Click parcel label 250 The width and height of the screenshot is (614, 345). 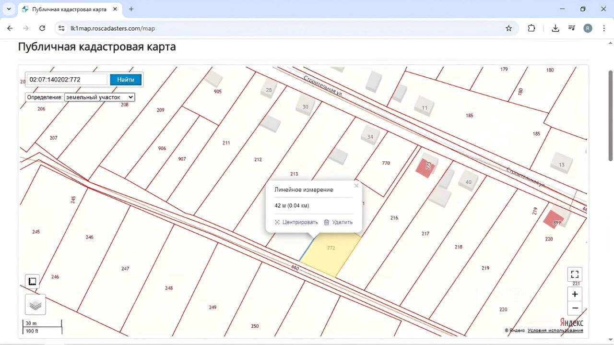click(x=255, y=326)
